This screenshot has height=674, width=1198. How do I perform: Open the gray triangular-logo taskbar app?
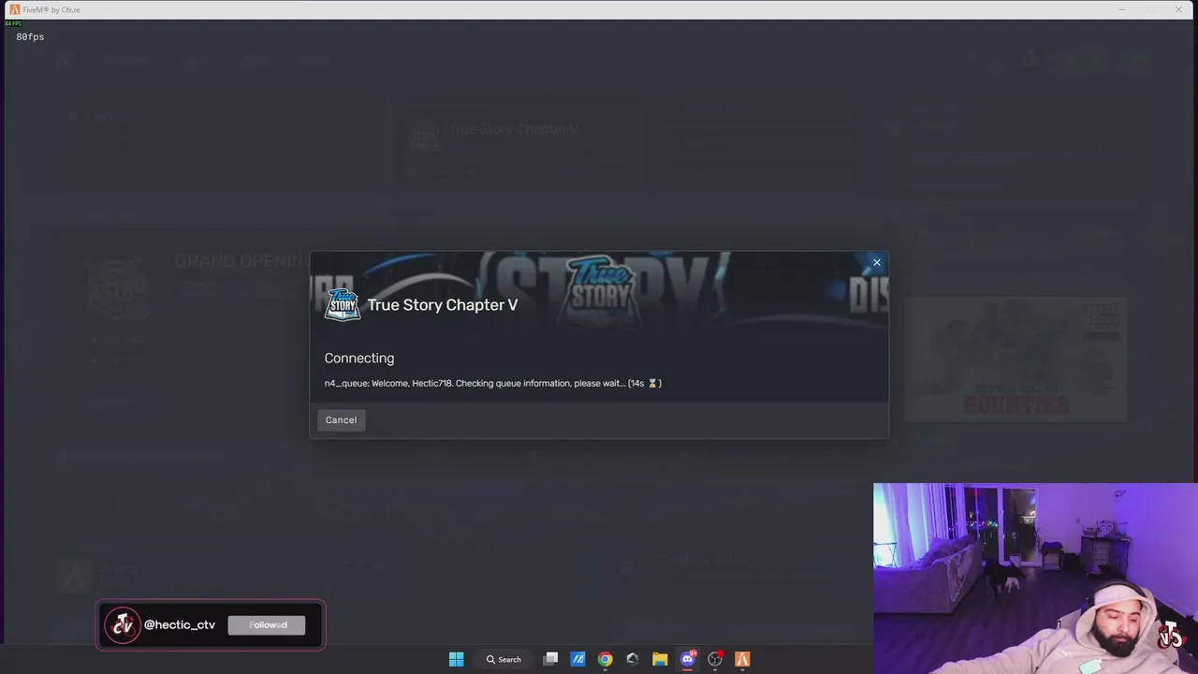[633, 659]
